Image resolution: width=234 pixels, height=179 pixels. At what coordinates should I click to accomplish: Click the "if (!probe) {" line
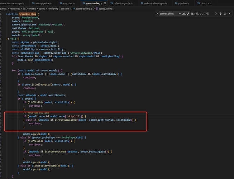pyautogui.click(x=27, y=99)
